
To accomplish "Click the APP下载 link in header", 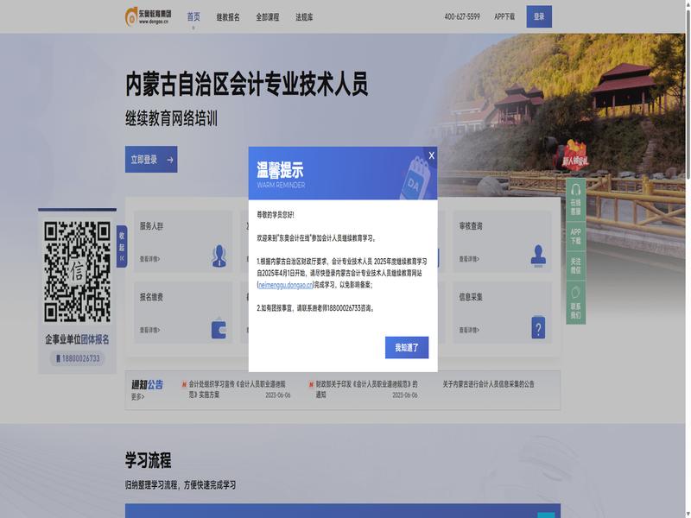I will pos(504,16).
